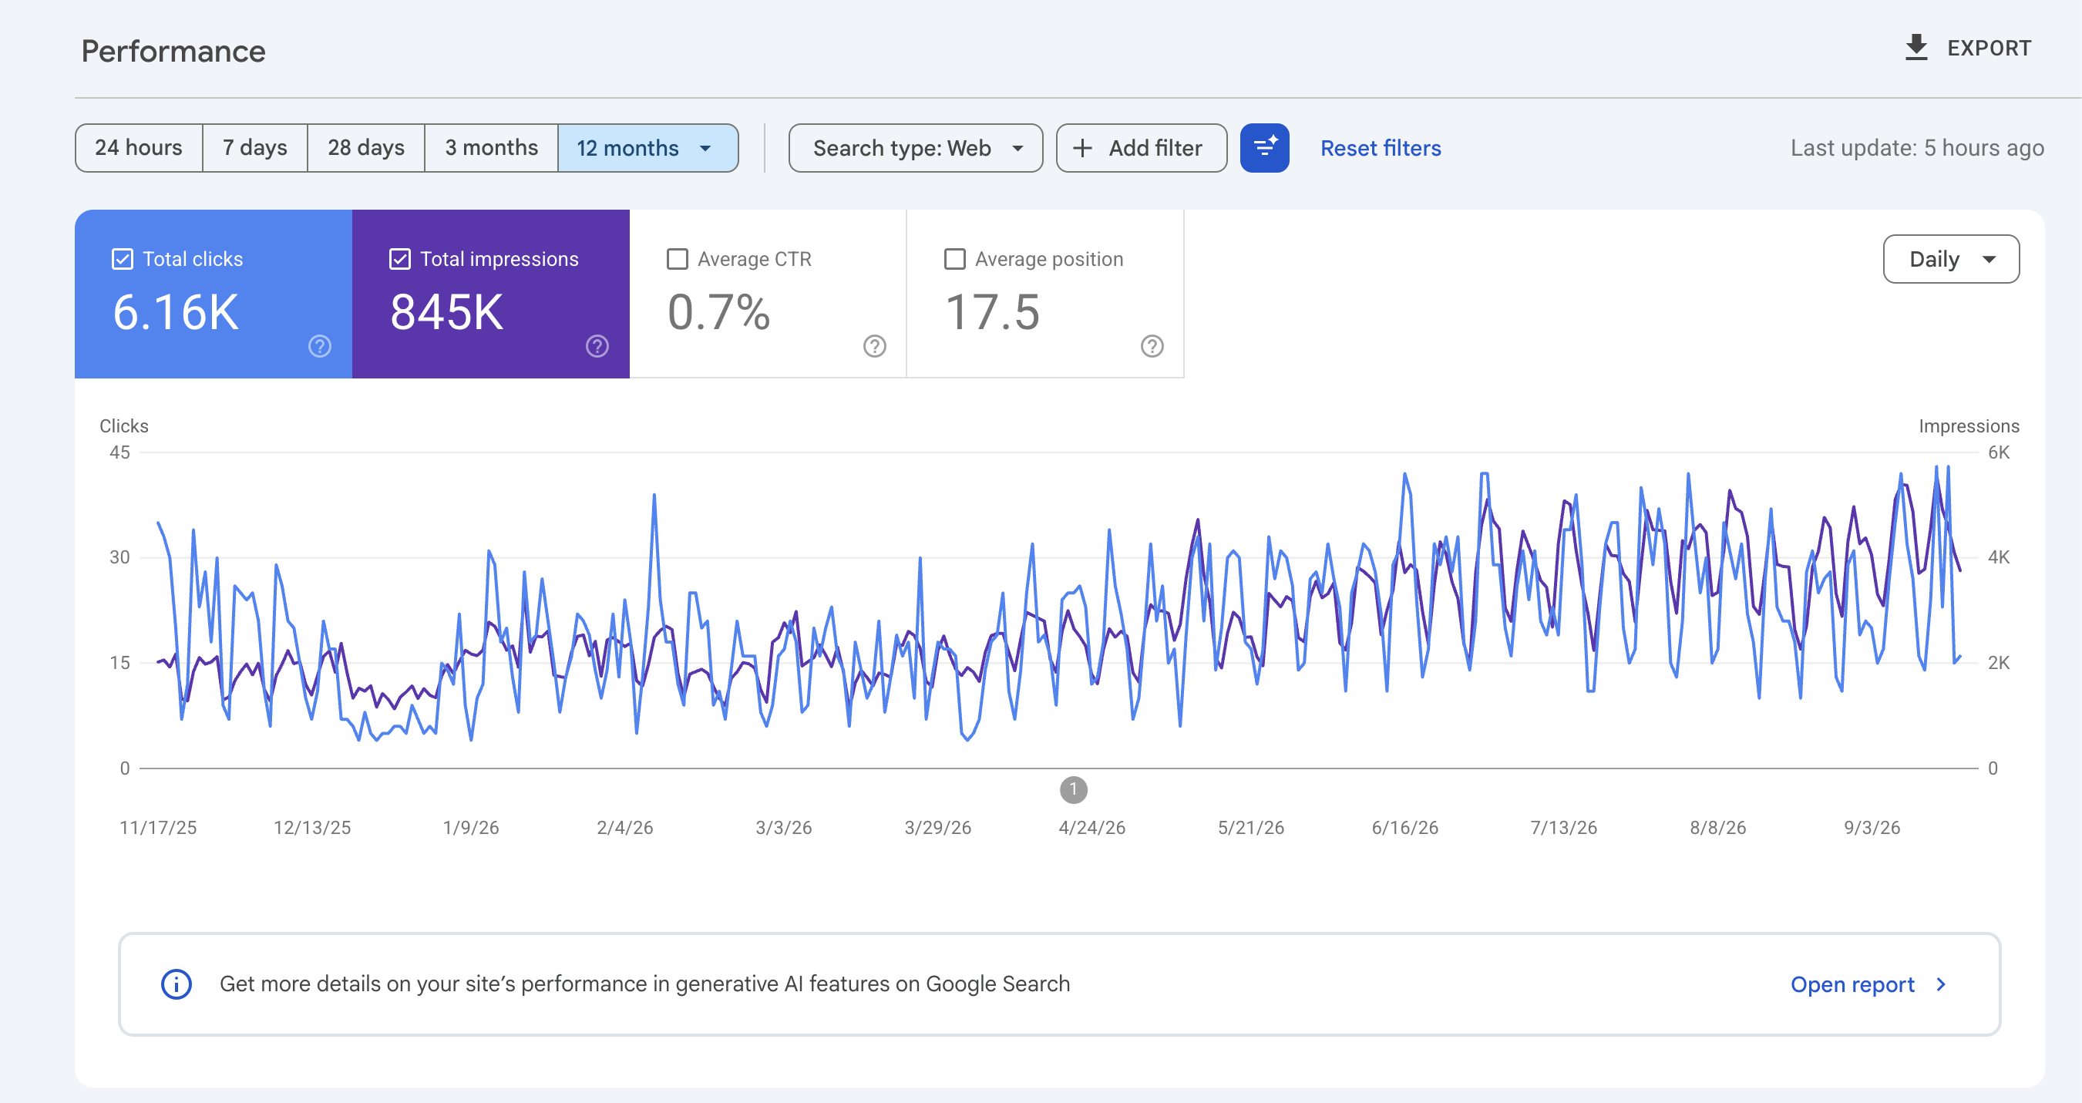Click the plus icon on Add filter
This screenshot has height=1103, width=2082.
(x=1082, y=148)
